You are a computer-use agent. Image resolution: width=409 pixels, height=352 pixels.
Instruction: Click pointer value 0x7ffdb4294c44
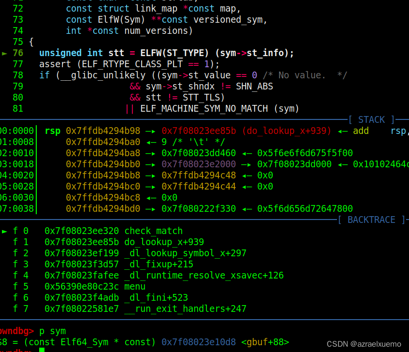pyautogui.click(x=199, y=186)
